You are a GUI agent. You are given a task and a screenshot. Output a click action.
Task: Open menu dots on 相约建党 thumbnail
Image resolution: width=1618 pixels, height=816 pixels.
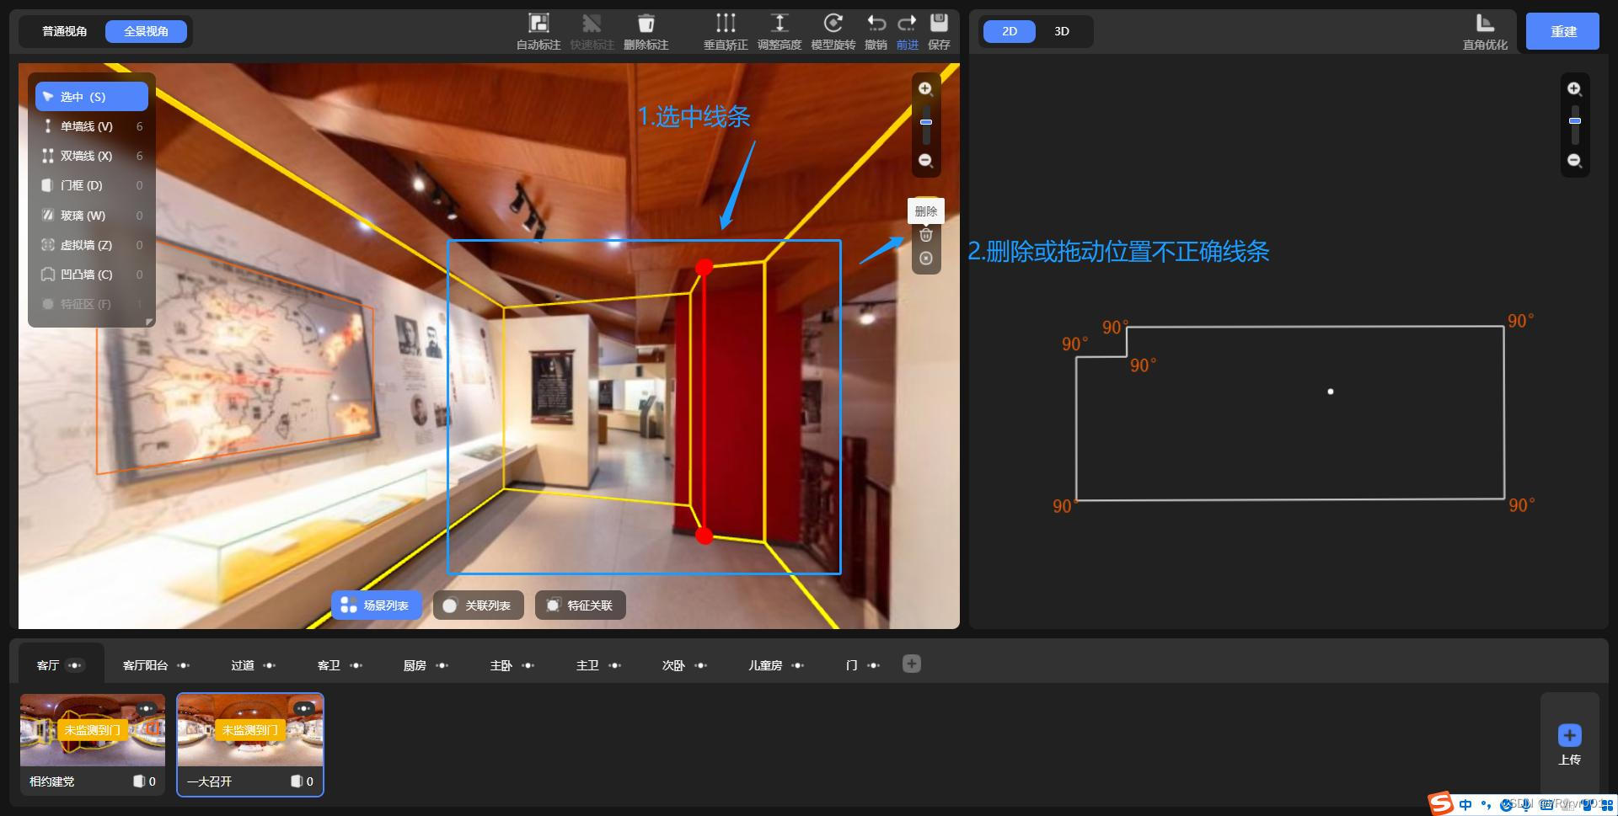pos(147,708)
